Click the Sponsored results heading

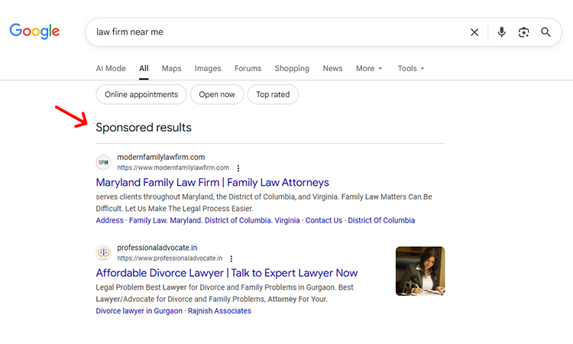click(144, 128)
